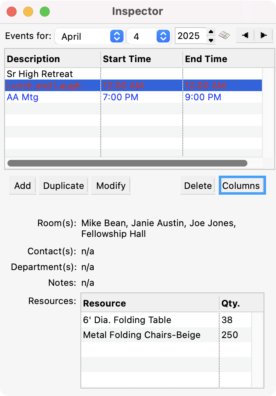The width and height of the screenshot is (276, 396).
Task: Click the calendar picker icon
Action: tap(224, 36)
